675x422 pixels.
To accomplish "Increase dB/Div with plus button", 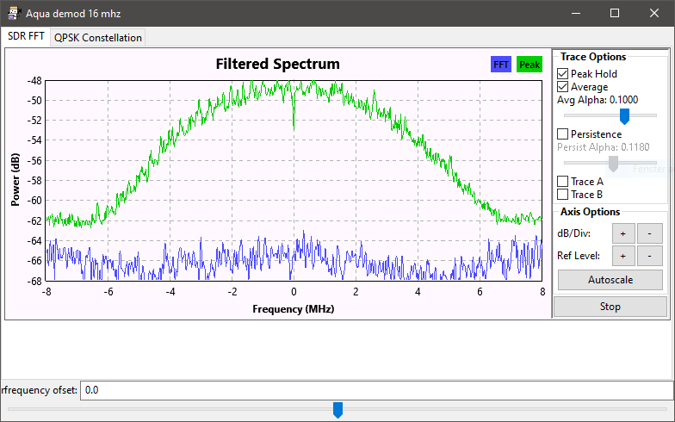I will click(x=623, y=233).
